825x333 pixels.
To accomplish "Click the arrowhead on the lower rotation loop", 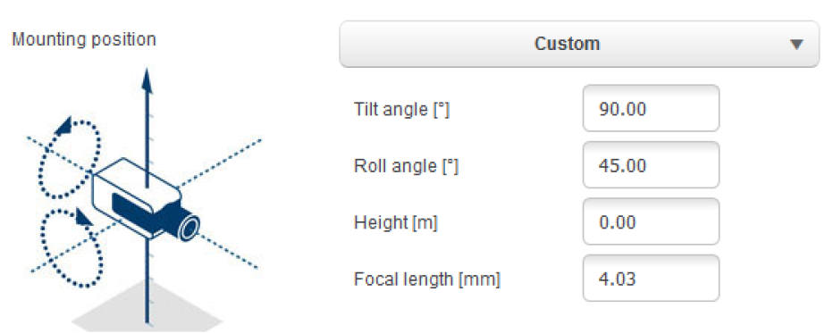I will tap(83, 216).
